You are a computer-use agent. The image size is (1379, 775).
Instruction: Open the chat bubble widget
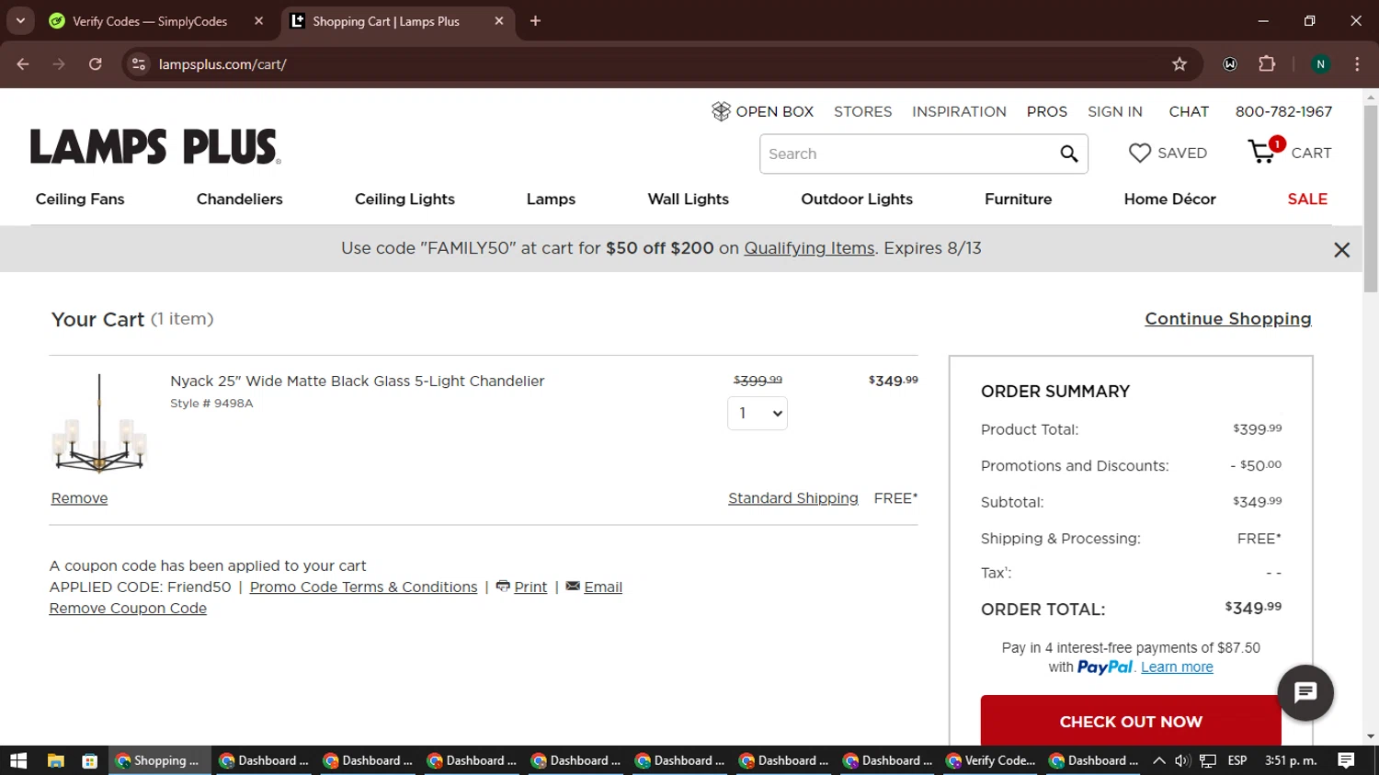point(1305,692)
